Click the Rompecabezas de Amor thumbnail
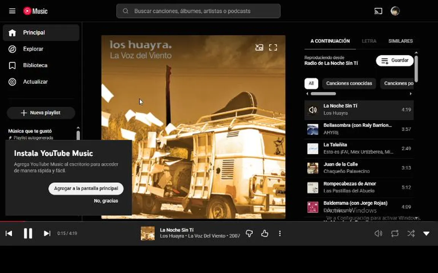Viewport: 438px width, 273px height. click(313, 188)
